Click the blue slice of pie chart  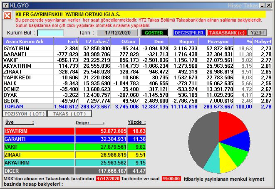(x=238, y=141)
